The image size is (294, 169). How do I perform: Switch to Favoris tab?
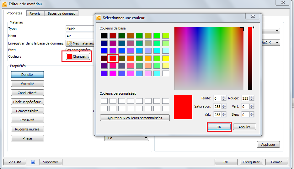(x=35, y=13)
